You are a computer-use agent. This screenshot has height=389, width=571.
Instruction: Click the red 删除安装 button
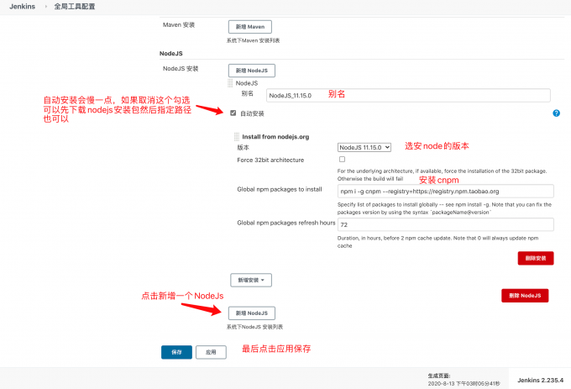click(536, 258)
